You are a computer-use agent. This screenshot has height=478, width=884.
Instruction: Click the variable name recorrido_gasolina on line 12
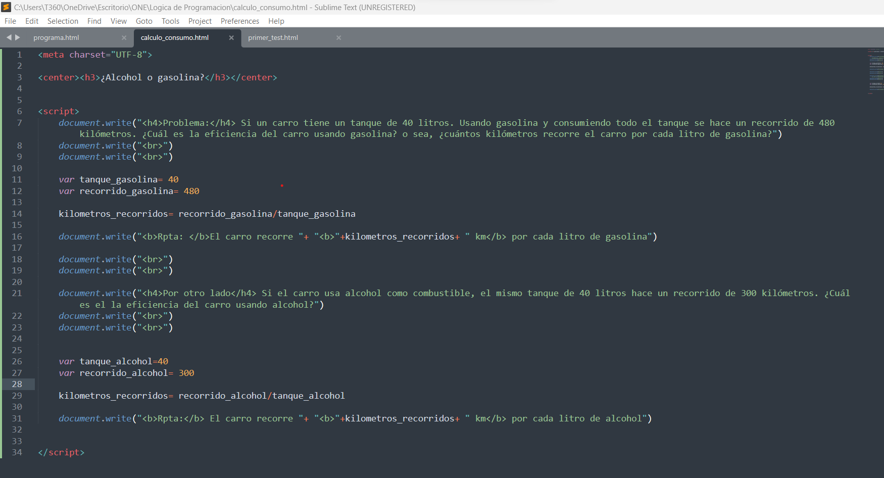point(126,191)
